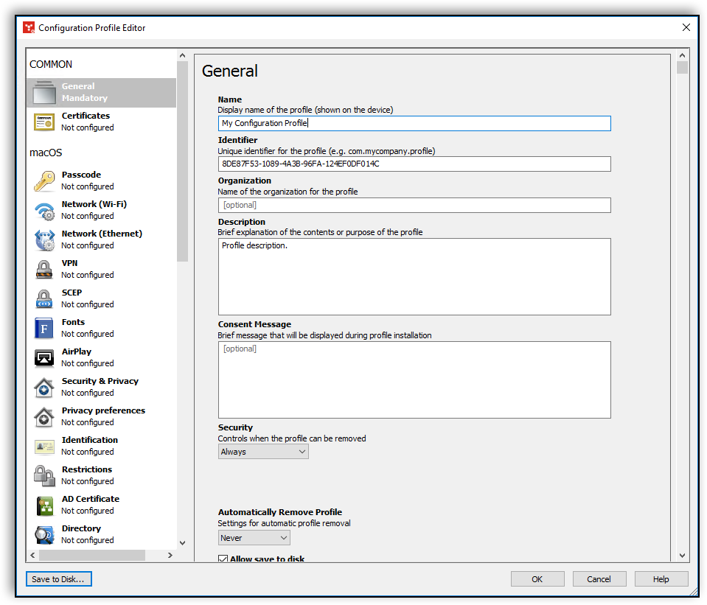Image resolution: width=707 pixels, height=605 pixels.
Task: Click the Save to Disk button
Action: pos(58,578)
